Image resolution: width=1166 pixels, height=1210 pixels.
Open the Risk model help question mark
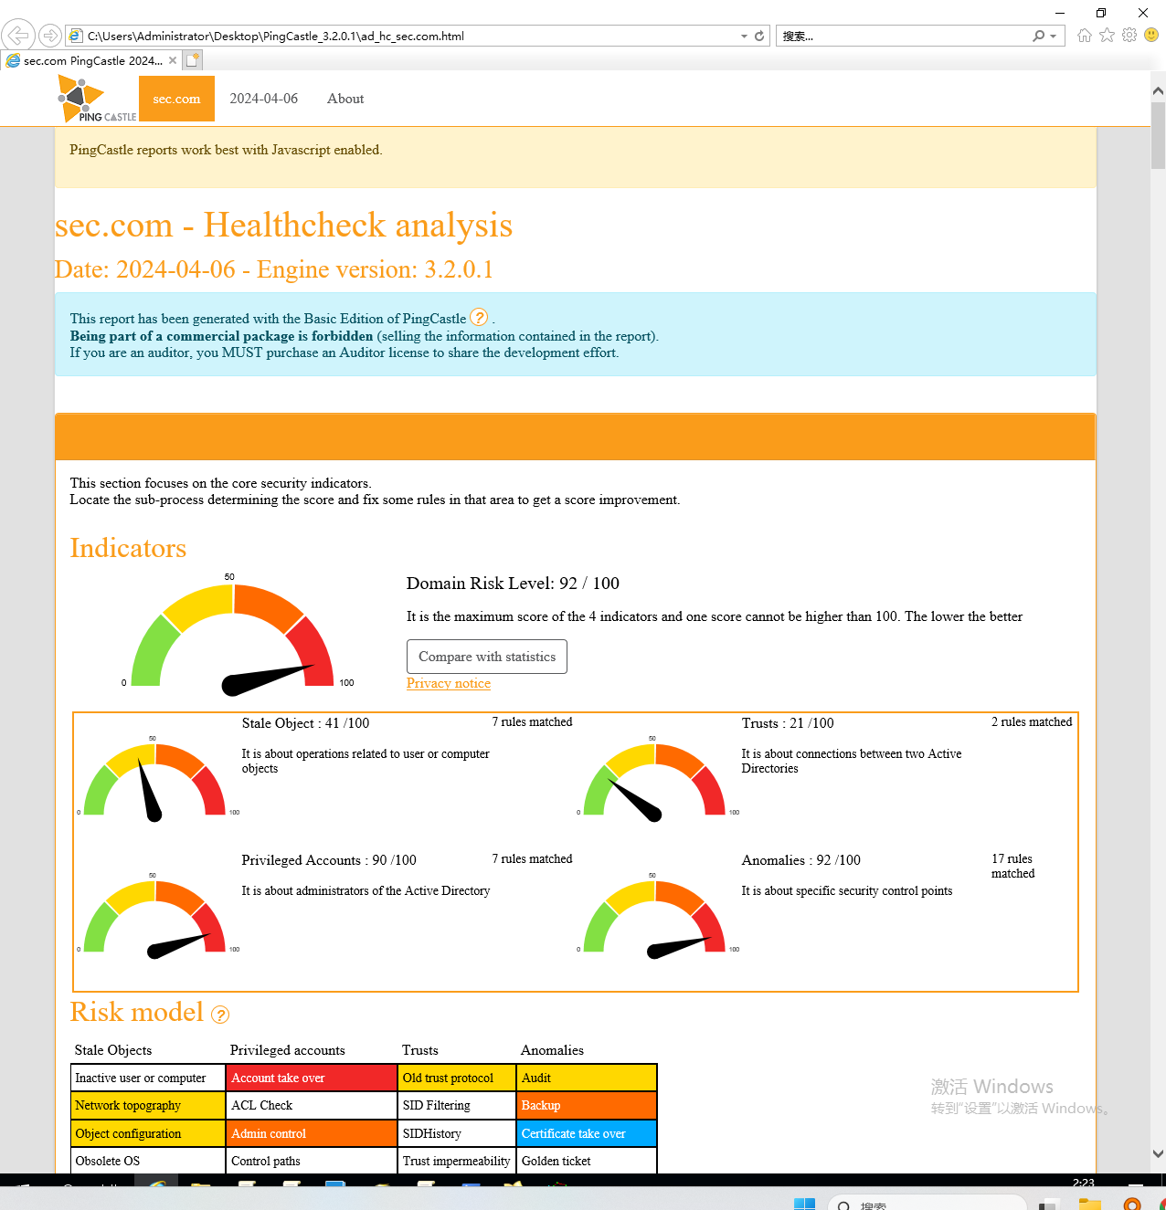tap(220, 1015)
